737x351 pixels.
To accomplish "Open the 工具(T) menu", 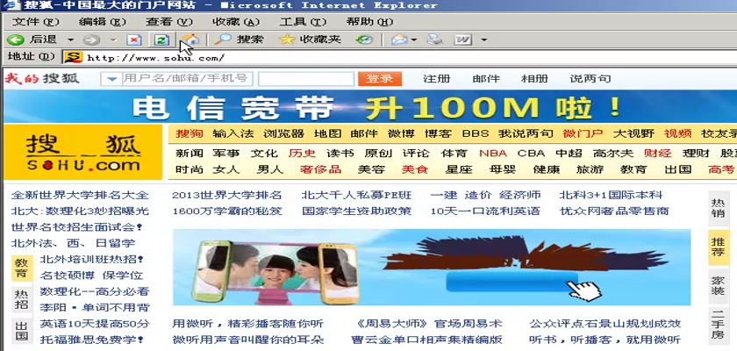I will click(x=303, y=22).
